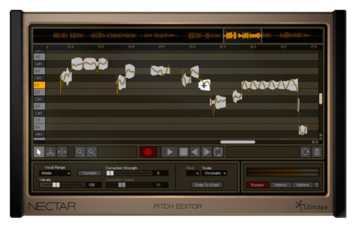Jump backward with the left-arrow transport button
Image resolution: width=355 pixels, height=230 pixels.
point(195,152)
